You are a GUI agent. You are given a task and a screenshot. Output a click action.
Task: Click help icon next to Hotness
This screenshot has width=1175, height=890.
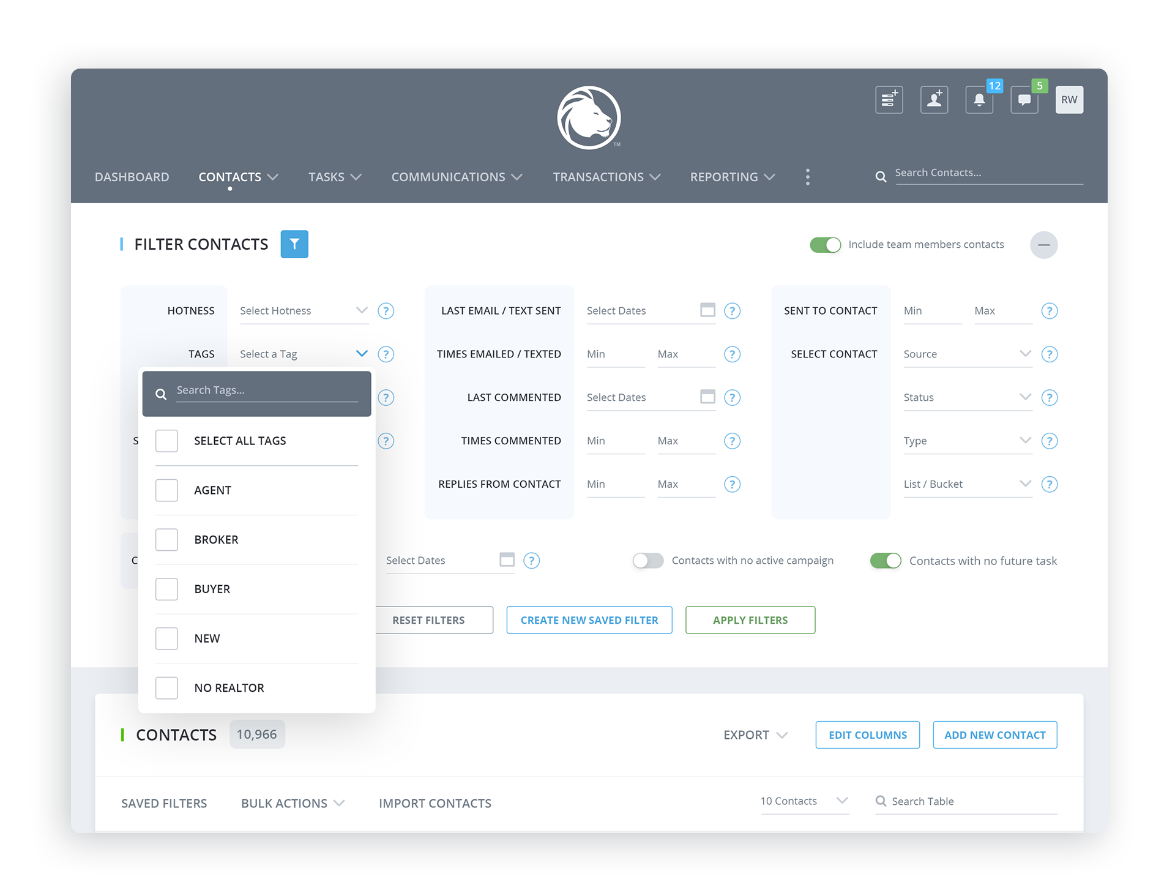(386, 311)
